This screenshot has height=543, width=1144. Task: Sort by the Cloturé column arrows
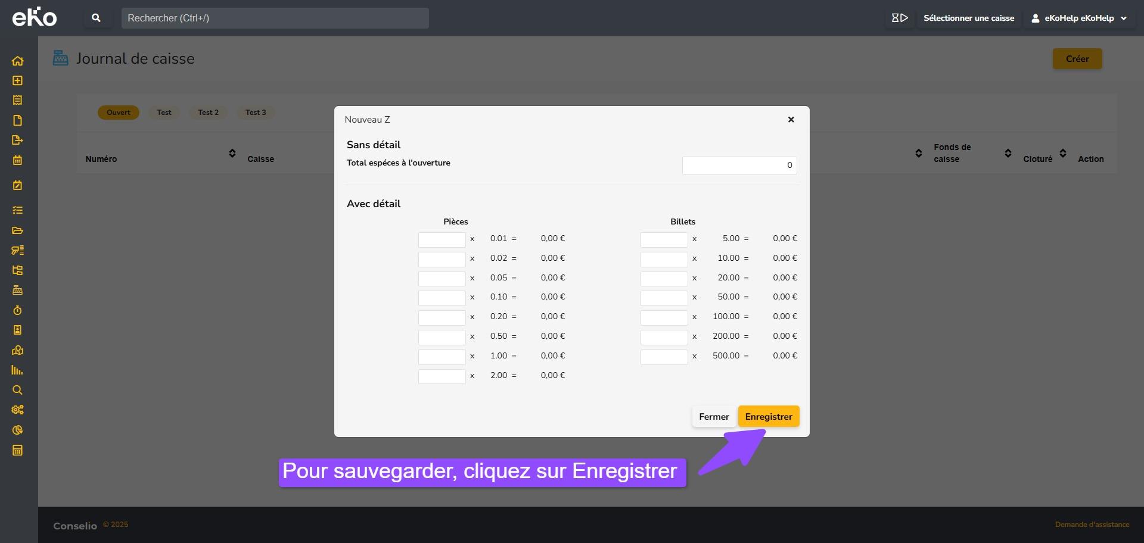point(1062,154)
